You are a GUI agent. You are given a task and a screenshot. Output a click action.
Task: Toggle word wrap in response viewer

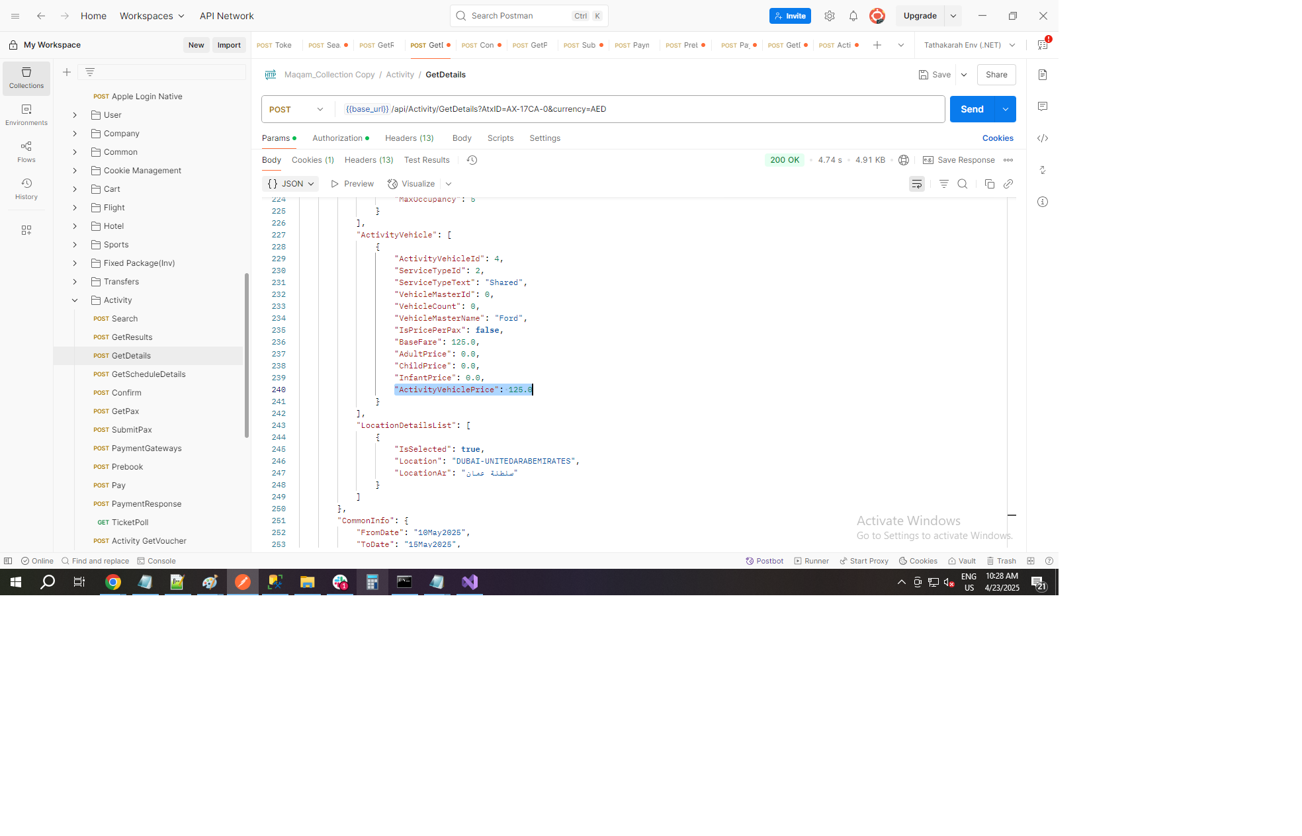[x=917, y=184]
